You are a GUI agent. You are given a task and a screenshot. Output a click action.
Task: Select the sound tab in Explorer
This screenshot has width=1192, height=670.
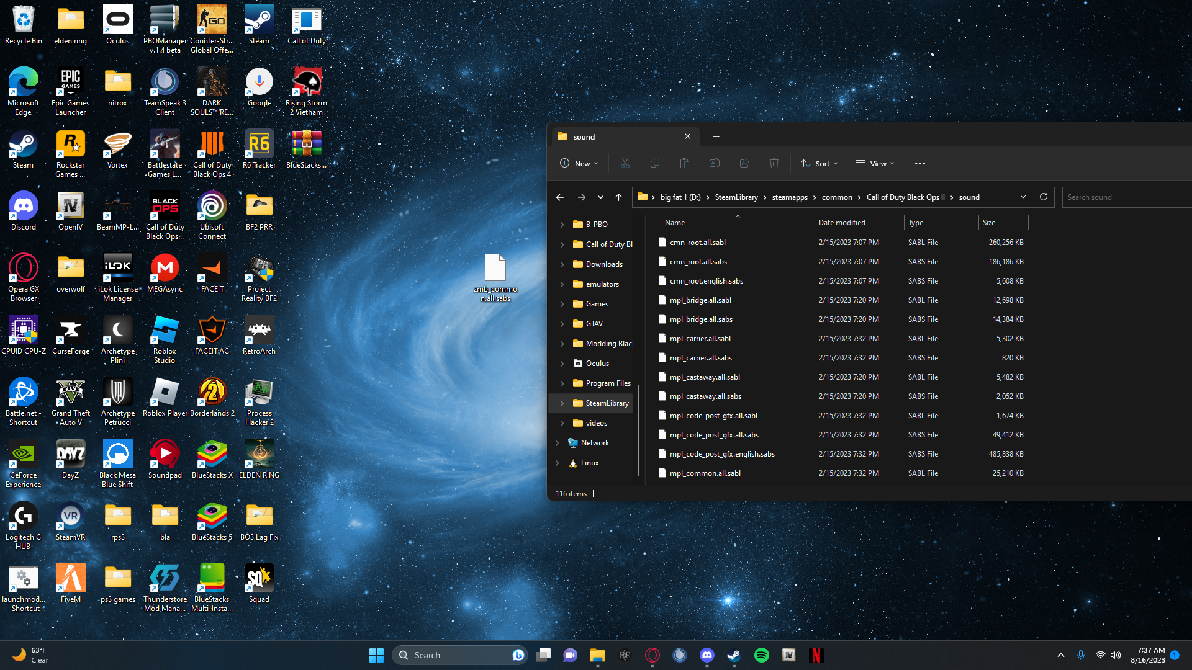click(x=624, y=136)
